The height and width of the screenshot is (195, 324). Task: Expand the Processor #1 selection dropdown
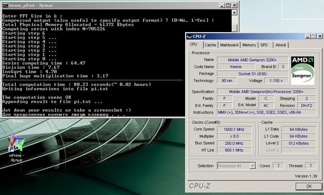[x=252, y=166]
